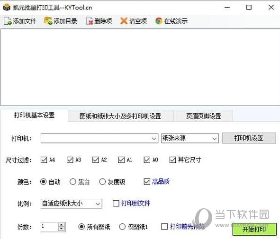
Task: Select the Only Drawing 1 (仅图纸1) radio button
Action: tap(122, 227)
